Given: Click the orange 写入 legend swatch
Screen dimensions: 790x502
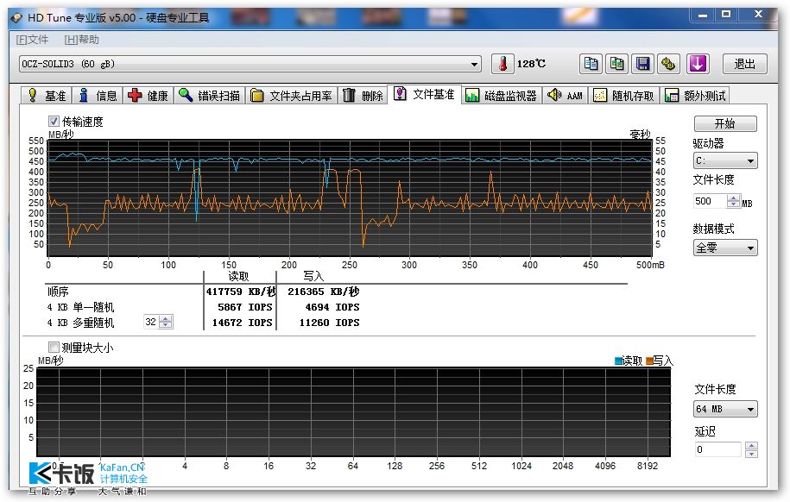Looking at the screenshot, I should pos(649,361).
